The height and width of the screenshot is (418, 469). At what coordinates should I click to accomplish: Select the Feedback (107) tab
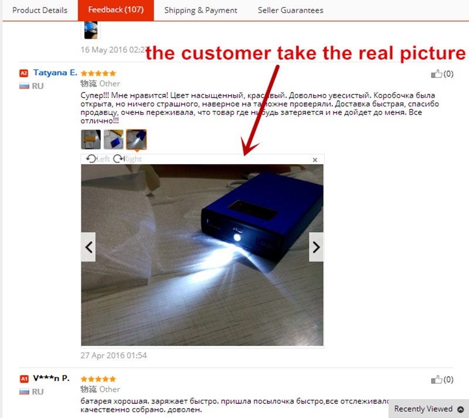(x=115, y=10)
